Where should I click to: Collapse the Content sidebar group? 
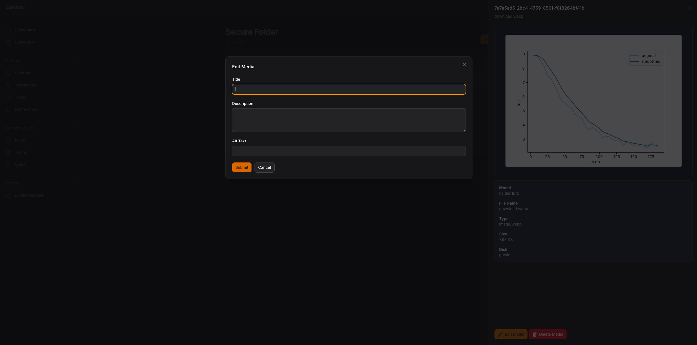73,183
